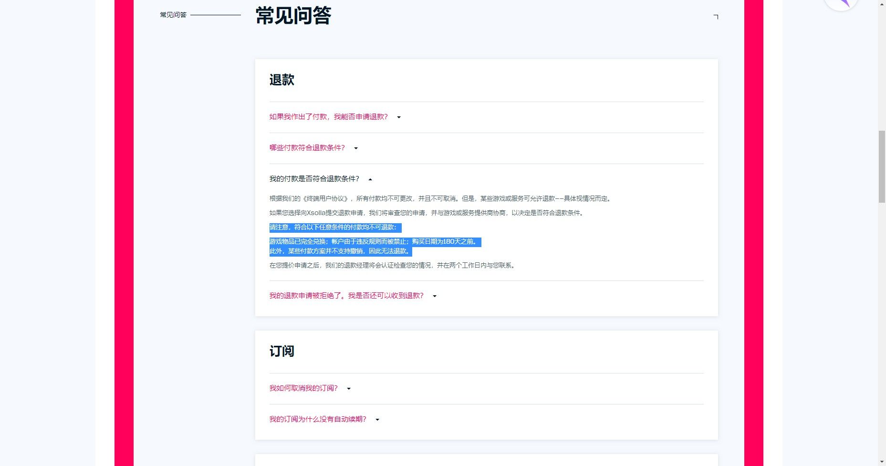Click the 常见问答 page title
This screenshot has width=886, height=466.
click(x=292, y=16)
